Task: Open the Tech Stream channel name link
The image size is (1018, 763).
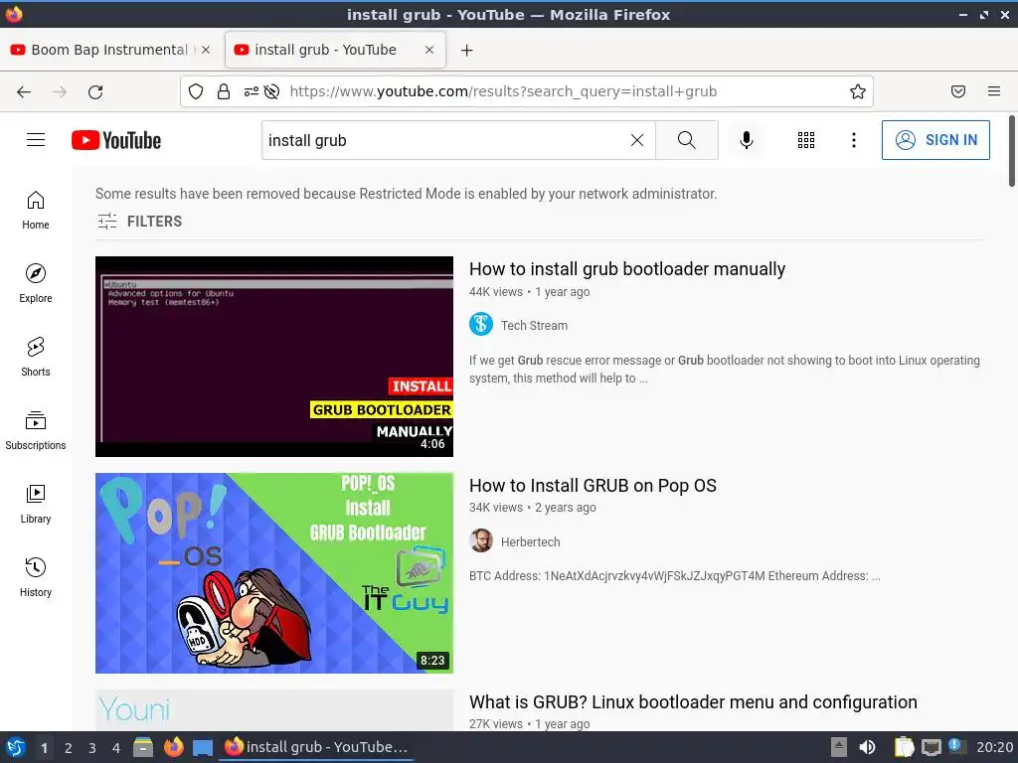Action: pos(534,325)
